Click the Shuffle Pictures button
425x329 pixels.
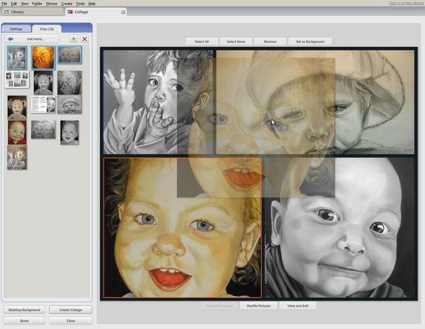click(259, 306)
